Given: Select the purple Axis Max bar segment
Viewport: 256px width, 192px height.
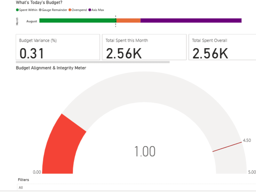Looking at the screenshot, I should 191,20.
